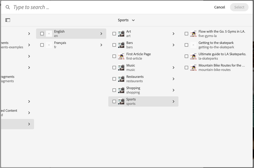
Task: Click the First Article Page thumbnail
Action: pos(121,56)
